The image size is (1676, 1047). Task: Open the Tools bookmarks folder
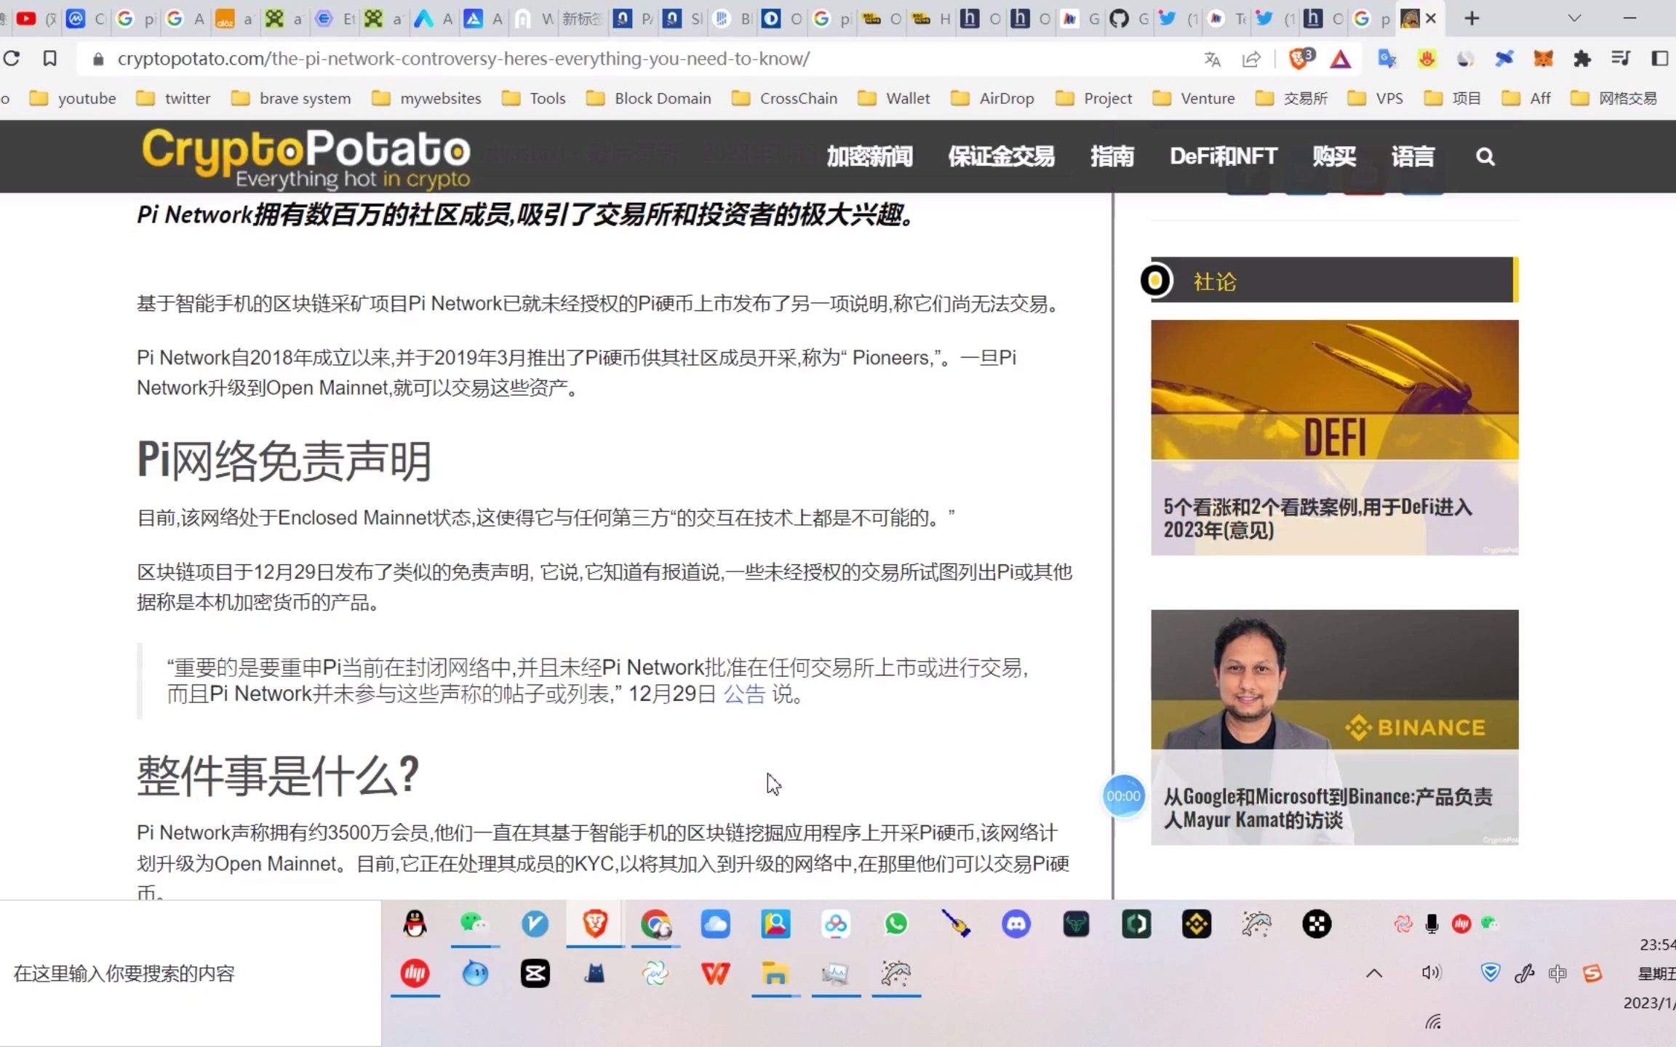(x=534, y=98)
